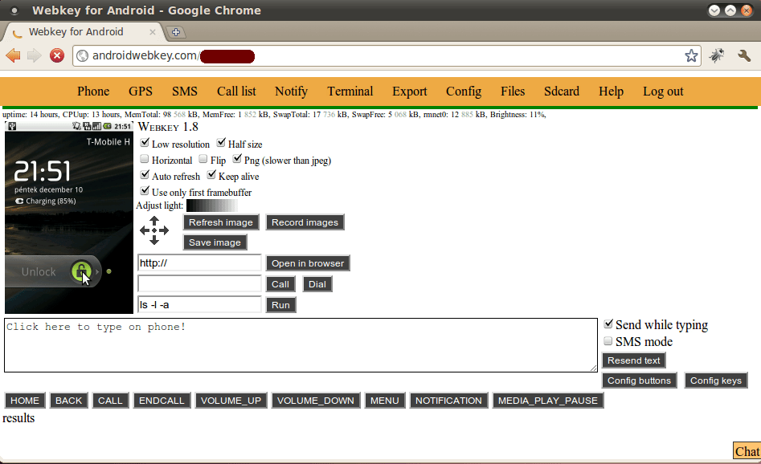
Task: Open the Files page
Action: tap(513, 92)
